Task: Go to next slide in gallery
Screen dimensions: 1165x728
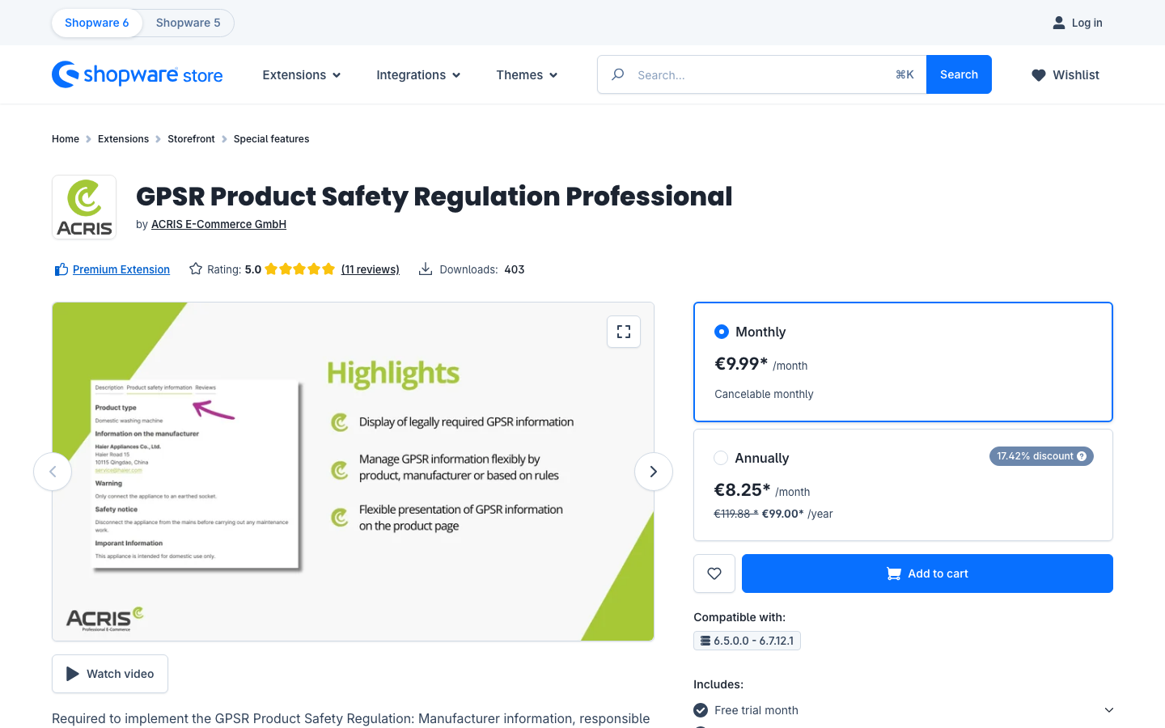Action: (654, 472)
